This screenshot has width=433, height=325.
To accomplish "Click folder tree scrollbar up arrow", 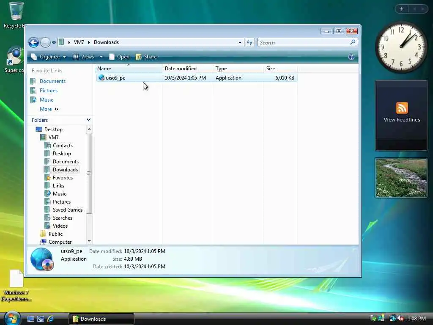I will tap(89, 129).
